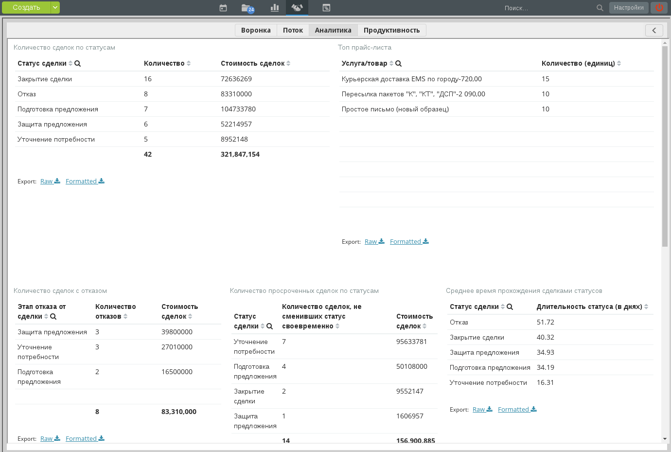Switch to the Воронка tab
This screenshot has height=452, width=671.
(256, 30)
